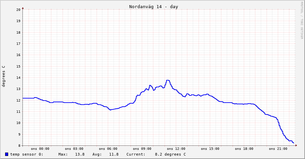The height and width of the screenshot is (159, 305).
Task: Click the 'ons 12:00' time axis label
Action: (x=176, y=149)
